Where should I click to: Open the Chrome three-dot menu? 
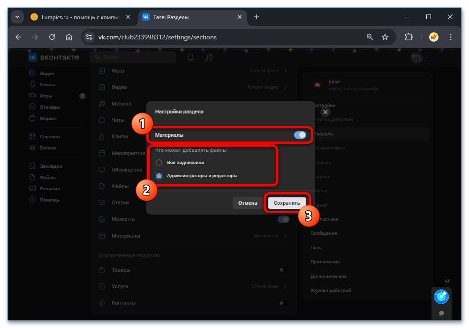tap(450, 37)
